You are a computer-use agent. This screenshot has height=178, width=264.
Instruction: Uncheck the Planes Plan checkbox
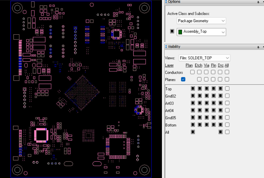pyautogui.click(x=183, y=79)
